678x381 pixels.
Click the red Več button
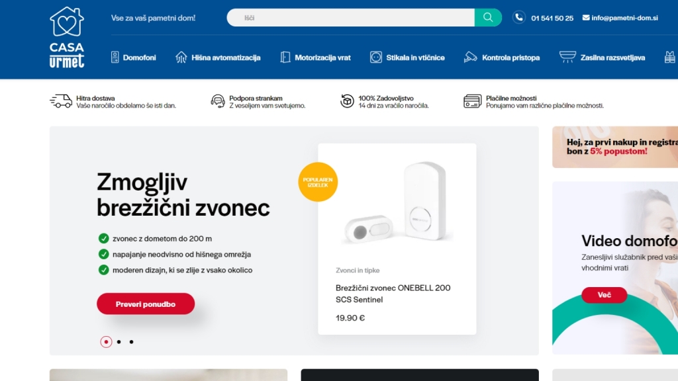[604, 295]
